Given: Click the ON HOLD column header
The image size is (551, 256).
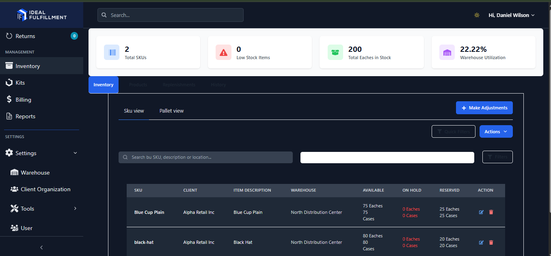Looking at the screenshot, I should pyautogui.click(x=412, y=190).
